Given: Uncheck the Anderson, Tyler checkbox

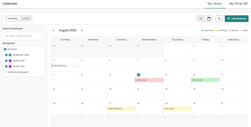Looking at the screenshot, I should (x=6, y=55).
